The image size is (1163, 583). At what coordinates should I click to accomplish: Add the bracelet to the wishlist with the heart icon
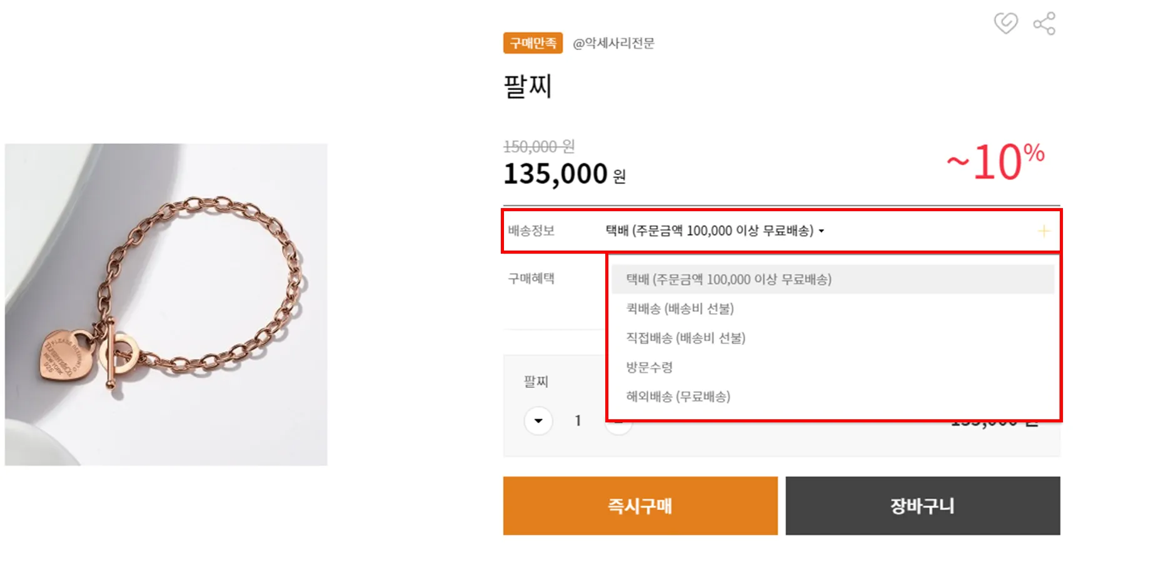[1005, 24]
